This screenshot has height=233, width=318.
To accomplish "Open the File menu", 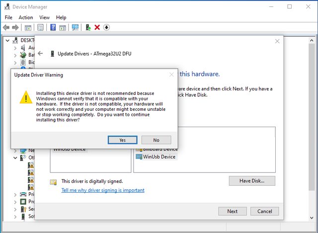I will (x=8, y=17).
